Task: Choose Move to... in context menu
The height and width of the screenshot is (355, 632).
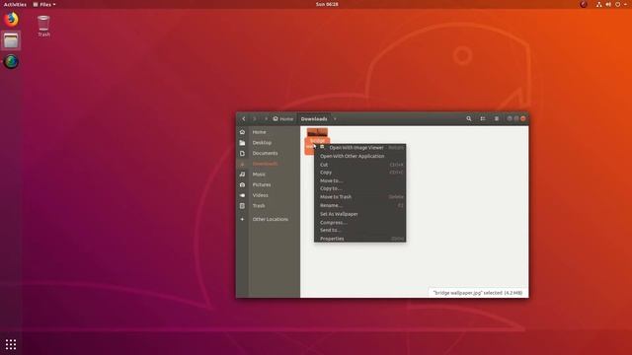Action: 359,180
